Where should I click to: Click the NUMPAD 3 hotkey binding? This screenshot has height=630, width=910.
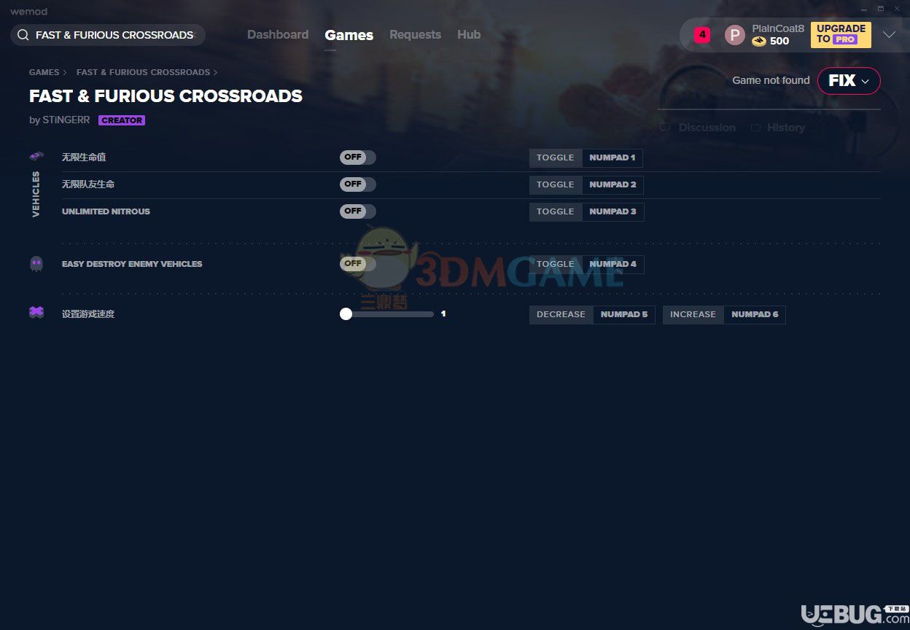(612, 211)
